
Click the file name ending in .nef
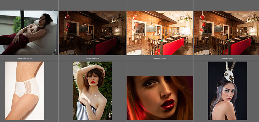point(25,58)
